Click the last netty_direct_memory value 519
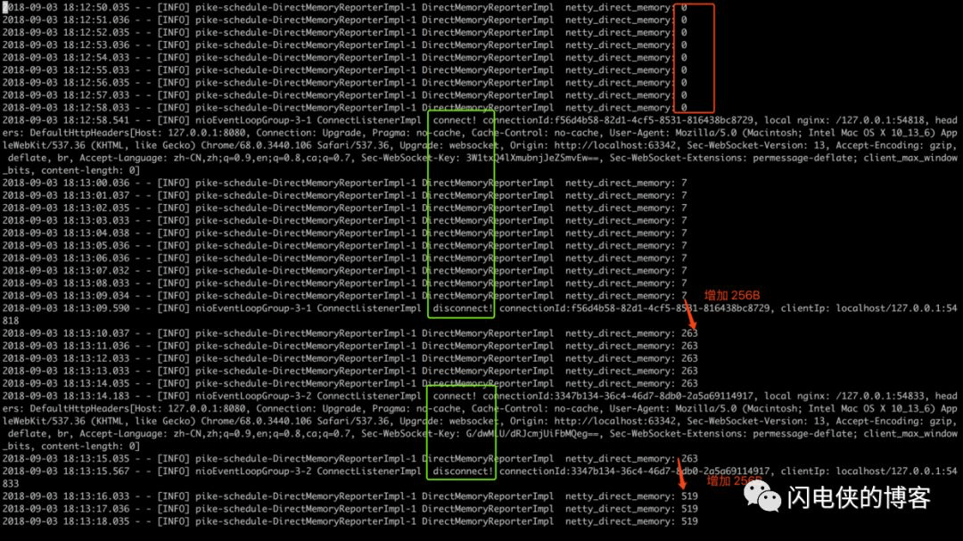The image size is (963, 541). (x=689, y=521)
